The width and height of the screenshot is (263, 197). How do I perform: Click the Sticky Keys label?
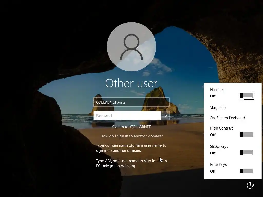[x=219, y=146]
